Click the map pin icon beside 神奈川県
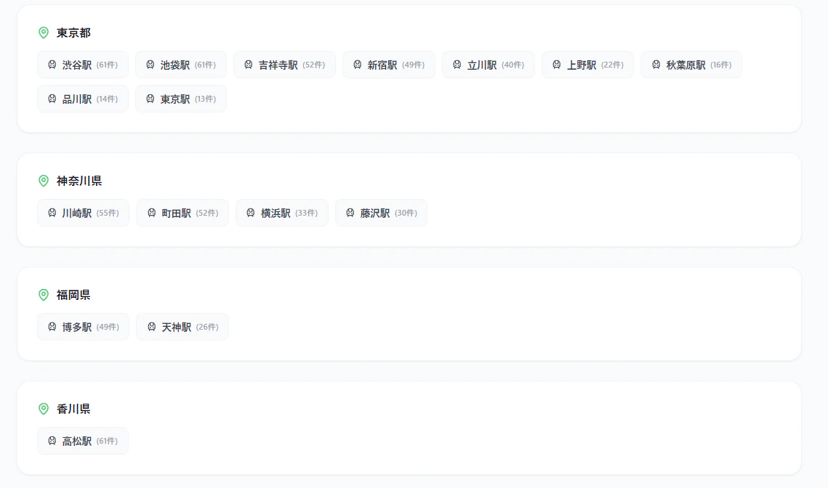 [x=44, y=180]
